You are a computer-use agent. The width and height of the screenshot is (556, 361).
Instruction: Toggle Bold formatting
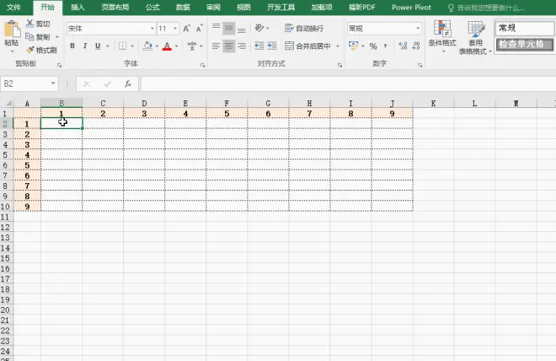(72, 46)
